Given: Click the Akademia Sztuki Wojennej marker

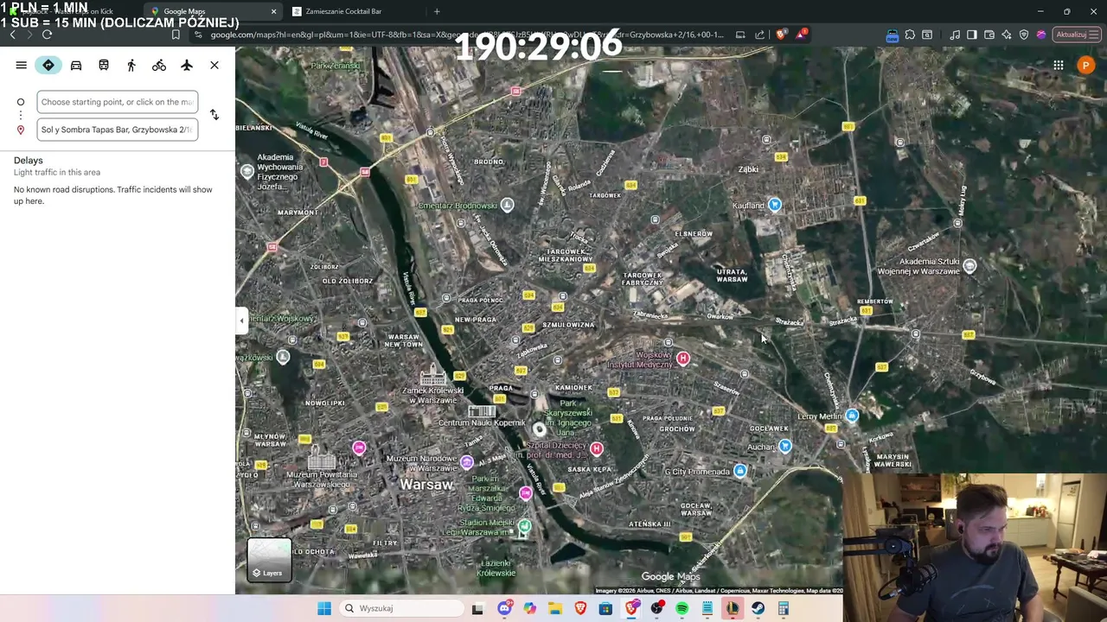Looking at the screenshot, I should point(969,266).
